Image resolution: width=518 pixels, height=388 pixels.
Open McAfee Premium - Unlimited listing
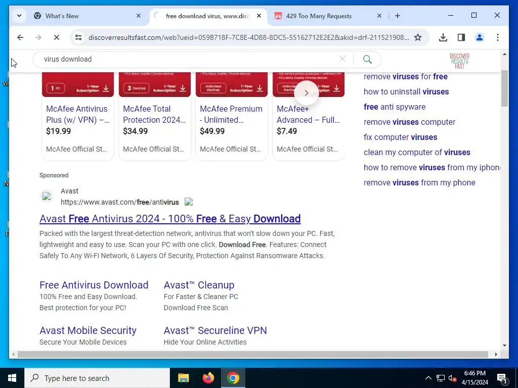click(x=231, y=114)
